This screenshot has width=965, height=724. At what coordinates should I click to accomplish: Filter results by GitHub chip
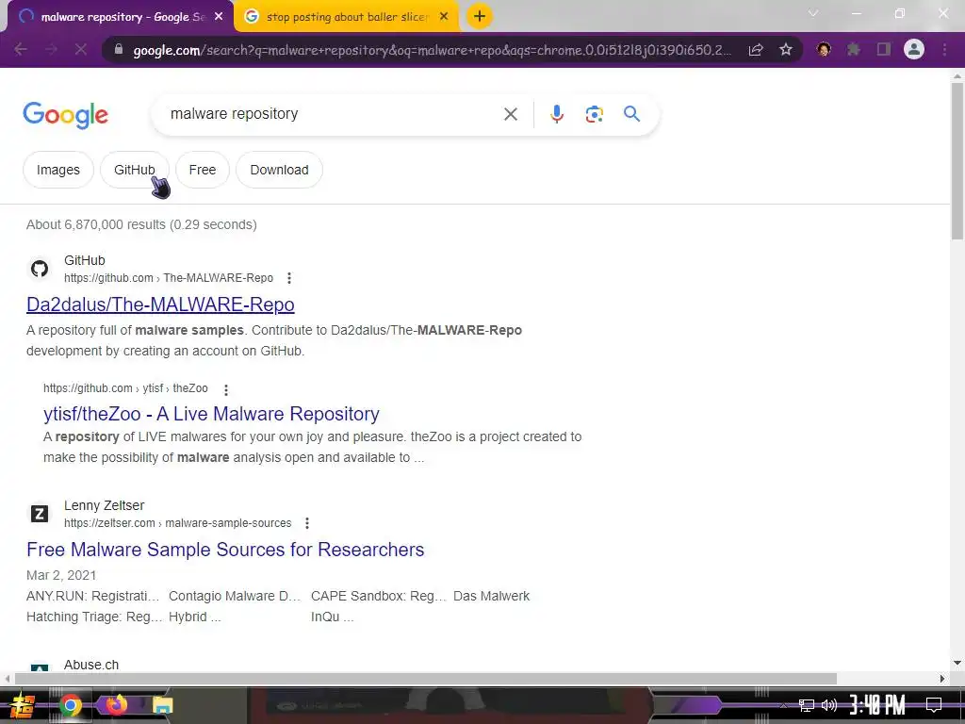pyautogui.click(x=134, y=170)
